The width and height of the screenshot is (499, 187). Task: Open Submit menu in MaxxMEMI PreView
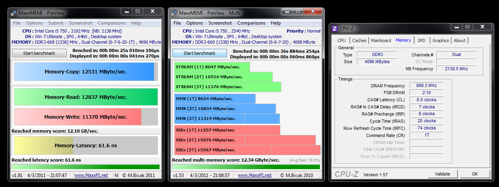pos(56,23)
